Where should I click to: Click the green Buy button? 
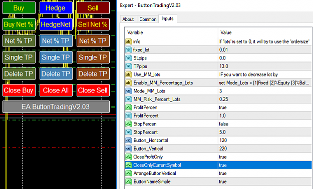[19, 8]
